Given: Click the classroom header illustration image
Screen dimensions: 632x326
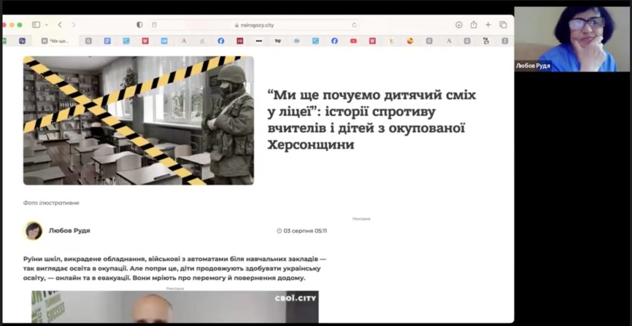Looking at the screenshot, I should pyautogui.click(x=138, y=120).
